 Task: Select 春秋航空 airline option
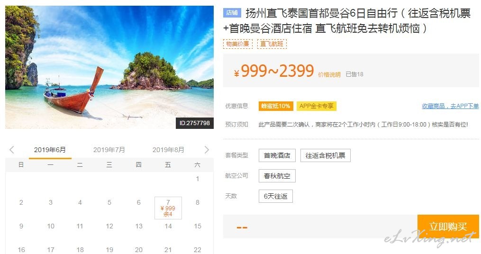tap(277, 176)
